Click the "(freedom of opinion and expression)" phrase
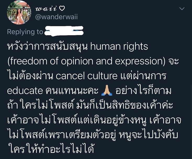The width and height of the screenshot is (192, 159). click(86, 61)
